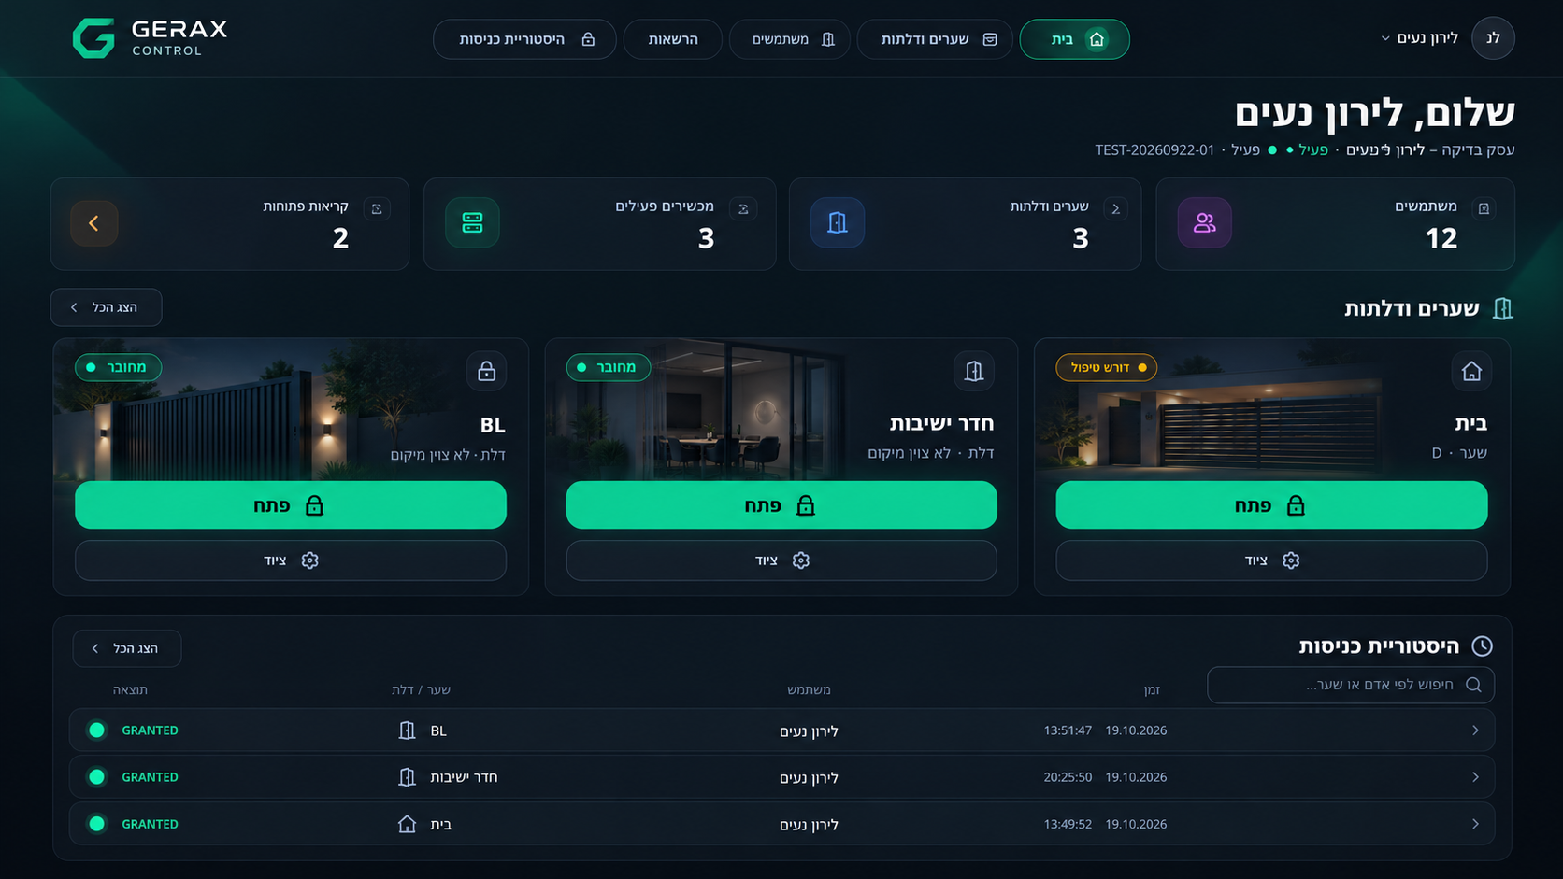Click the small icon beside קריאות פתוחות title
Screen dimensions: 1563x879
[x=377, y=208]
